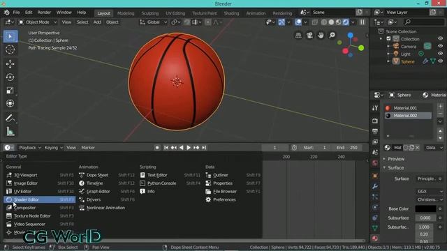Click black Base Color swatch
Image resolution: width=447 pixels, height=251 pixels.
pos(425,209)
